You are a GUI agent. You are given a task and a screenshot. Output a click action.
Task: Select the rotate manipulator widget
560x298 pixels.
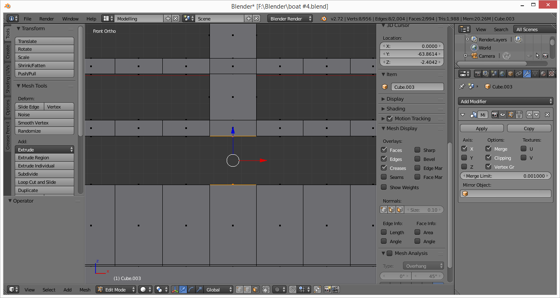(191, 289)
